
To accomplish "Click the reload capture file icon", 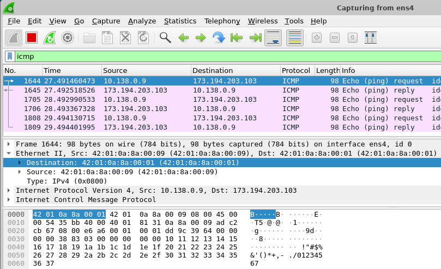I will point(143,38).
